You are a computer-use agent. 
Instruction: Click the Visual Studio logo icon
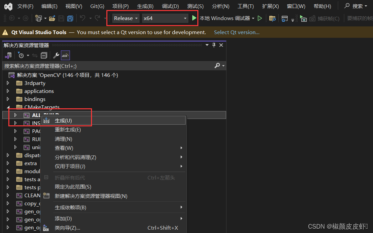point(8,6)
